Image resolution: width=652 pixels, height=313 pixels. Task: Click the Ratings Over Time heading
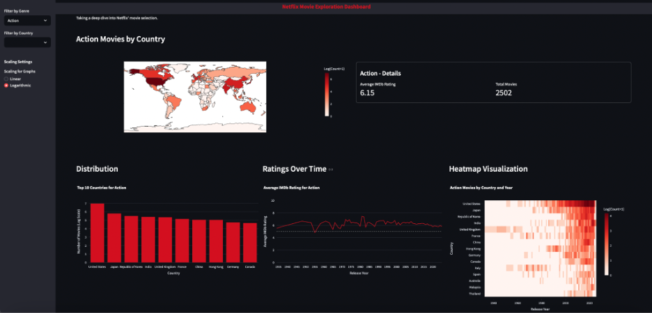(x=295, y=169)
